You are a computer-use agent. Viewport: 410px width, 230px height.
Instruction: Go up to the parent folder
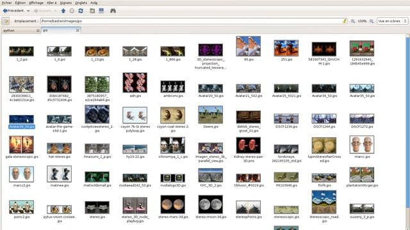pos(63,11)
